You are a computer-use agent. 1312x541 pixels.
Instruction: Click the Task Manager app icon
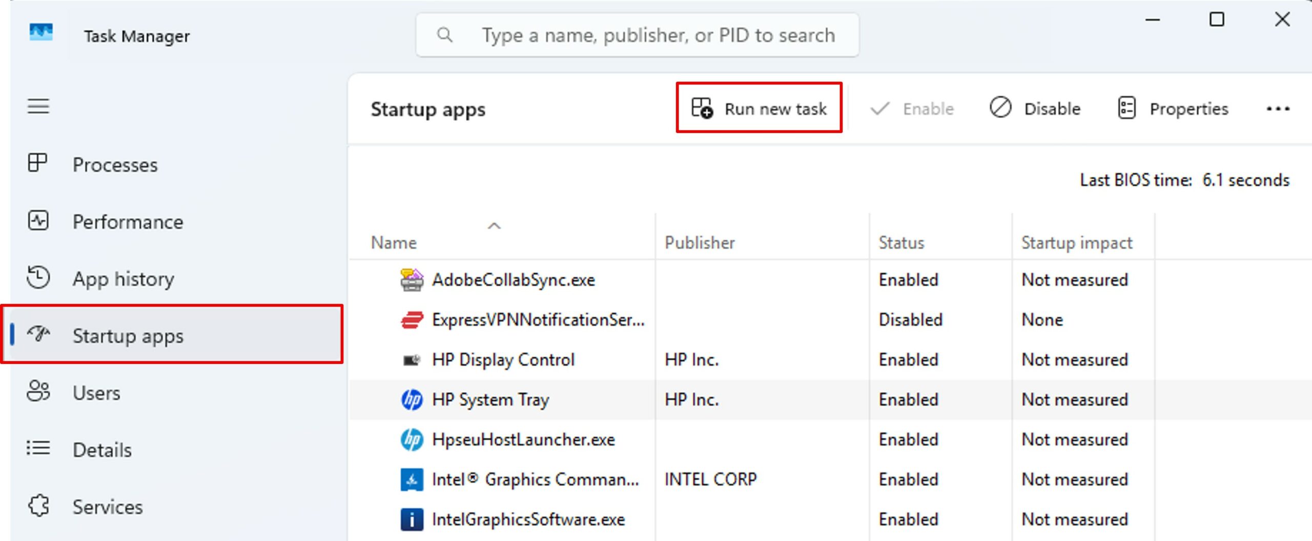[x=41, y=33]
